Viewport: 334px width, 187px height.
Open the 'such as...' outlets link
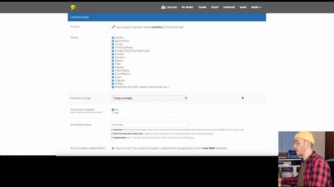(x=163, y=87)
